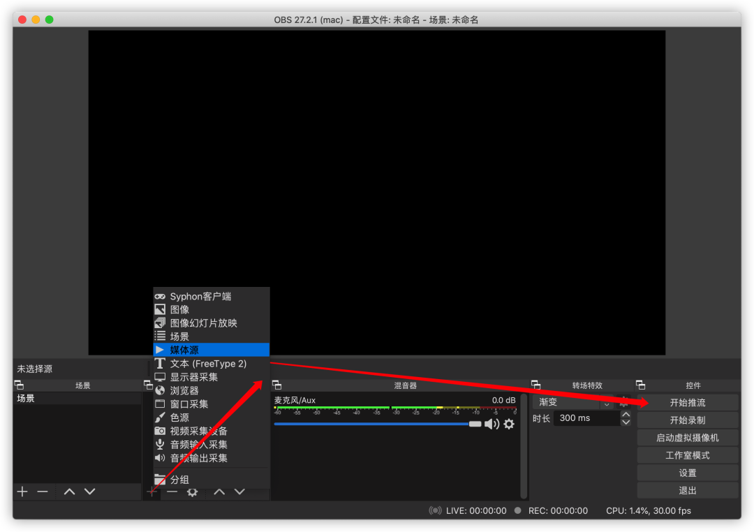
Task: Click the REC: 00:00:00 status text
Action: [558, 511]
